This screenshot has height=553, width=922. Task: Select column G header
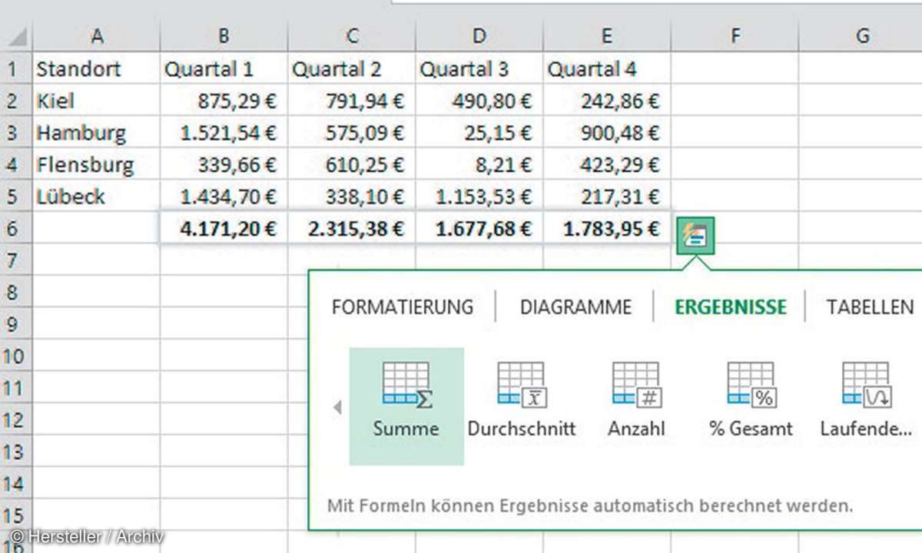[861, 35]
